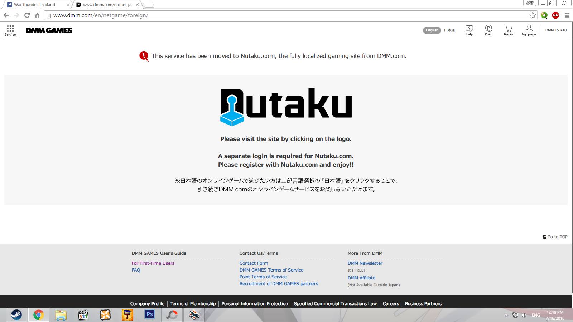Switch language to 日本語
Screen dimensions: 573x322
click(449, 30)
